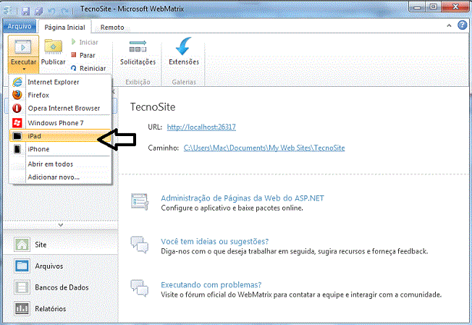
Task: Select iPad in the run menu
Action: 60,136
